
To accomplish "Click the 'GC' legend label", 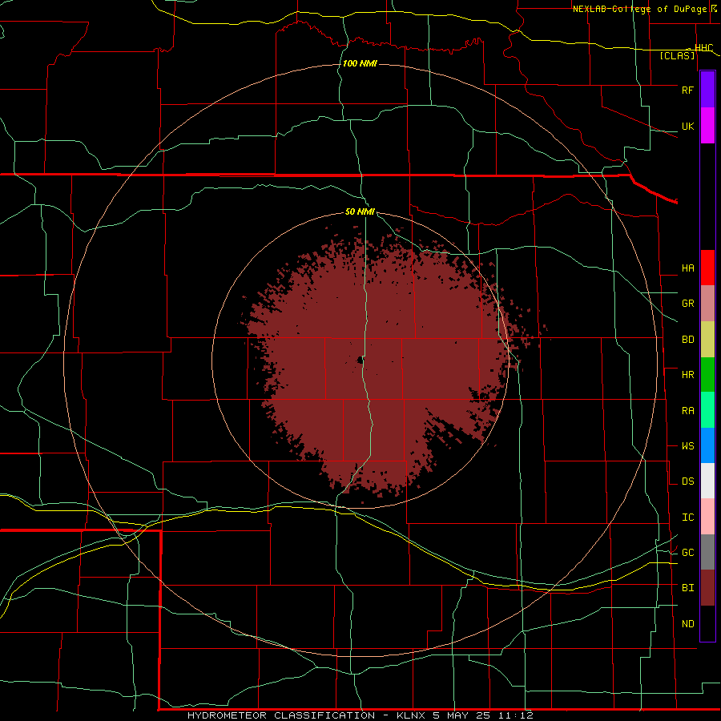I will click(687, 552).
